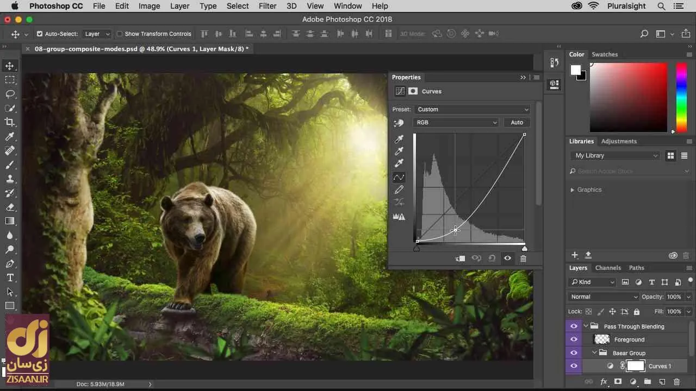Delete the Curves adjustment via trash icon
Screen dimensions: 696x391
point(523,258)
